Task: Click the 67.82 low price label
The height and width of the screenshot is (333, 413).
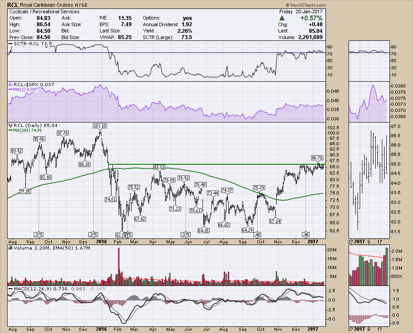Action: [x=140, y=219]
